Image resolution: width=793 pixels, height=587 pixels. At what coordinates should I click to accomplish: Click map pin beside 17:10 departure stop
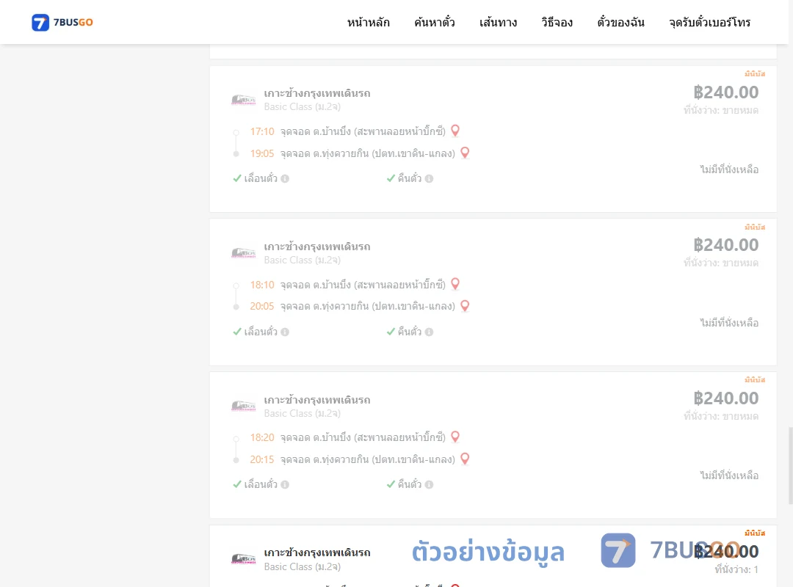tap(455, 131)
